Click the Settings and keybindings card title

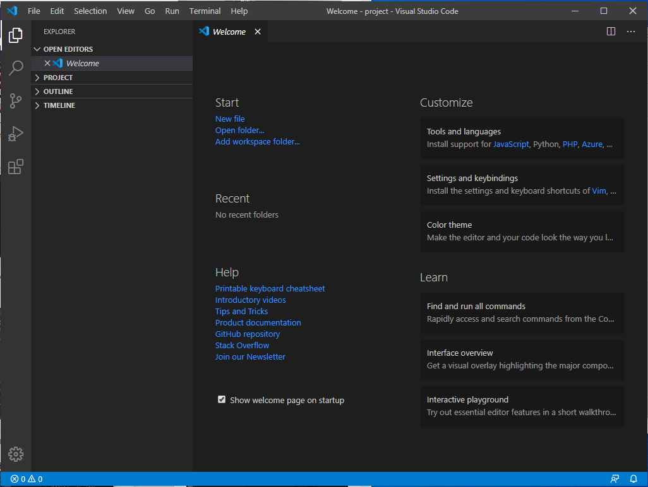[x=472, y=179]
